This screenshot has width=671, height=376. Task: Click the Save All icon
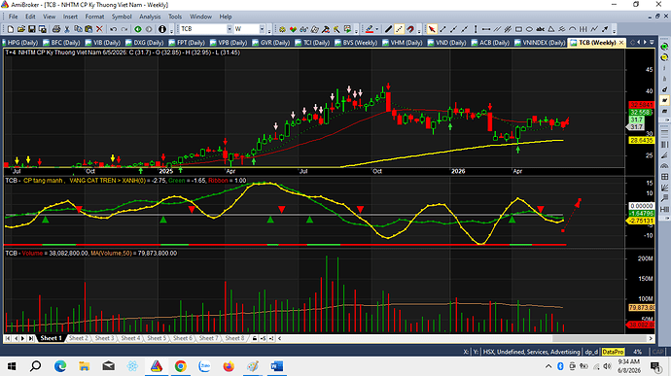coord(43,29)
